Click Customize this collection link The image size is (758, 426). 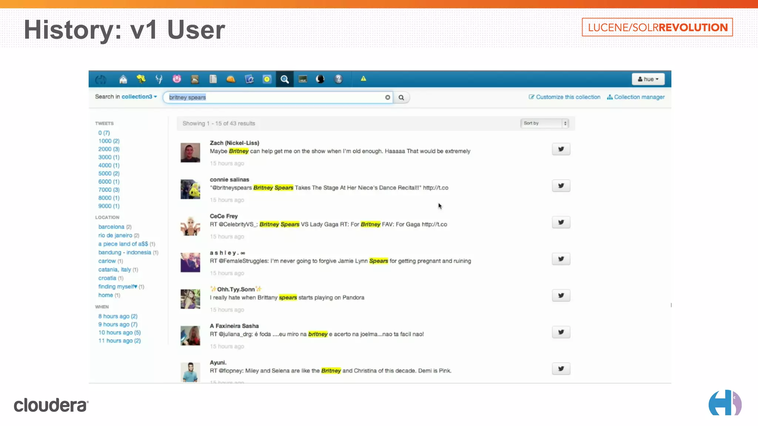[x=564, y=97]
